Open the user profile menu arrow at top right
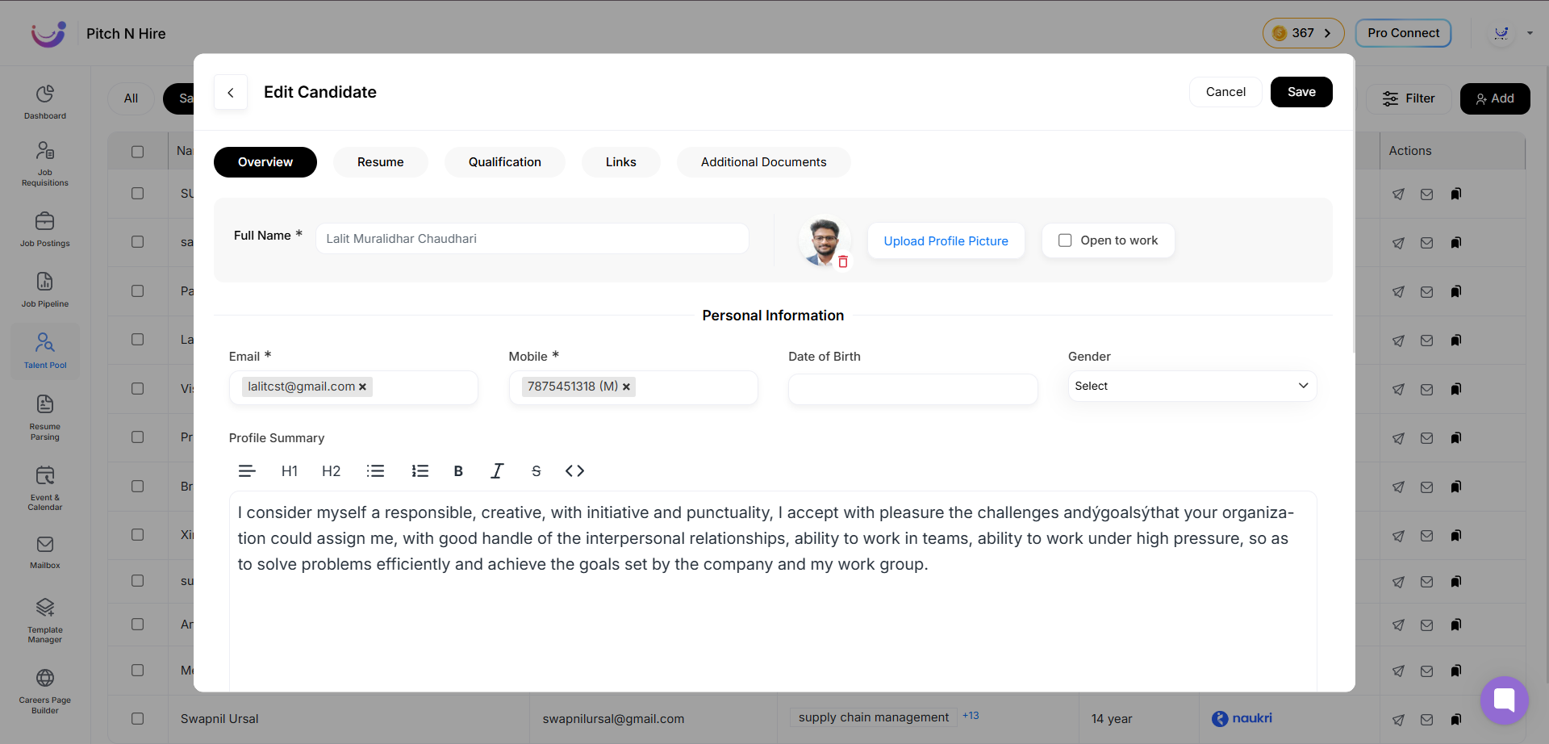 pyautogui.click(x=1530, y=33)
